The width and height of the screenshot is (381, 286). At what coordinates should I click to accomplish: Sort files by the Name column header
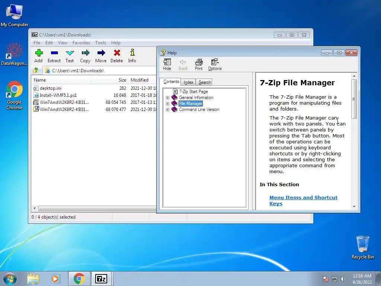61,80
